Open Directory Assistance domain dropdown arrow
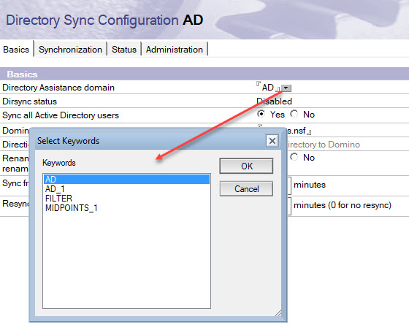The height and width of the screenshot is (330, 409). (x=286, y=88)
